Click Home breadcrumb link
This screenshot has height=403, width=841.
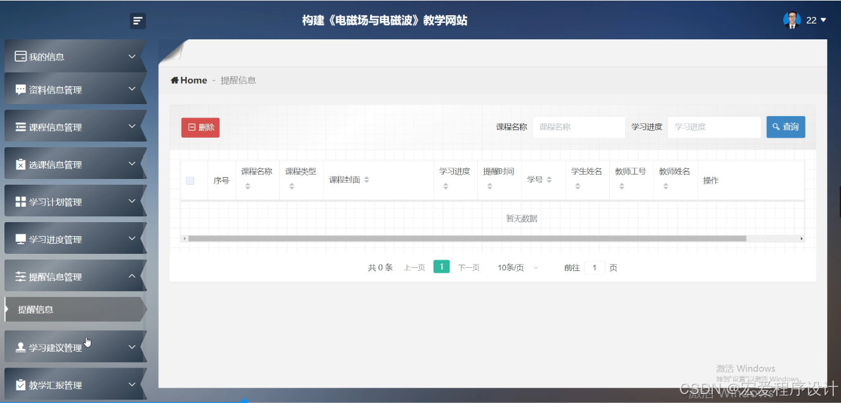pyautogui.click(x=194, y=80)
